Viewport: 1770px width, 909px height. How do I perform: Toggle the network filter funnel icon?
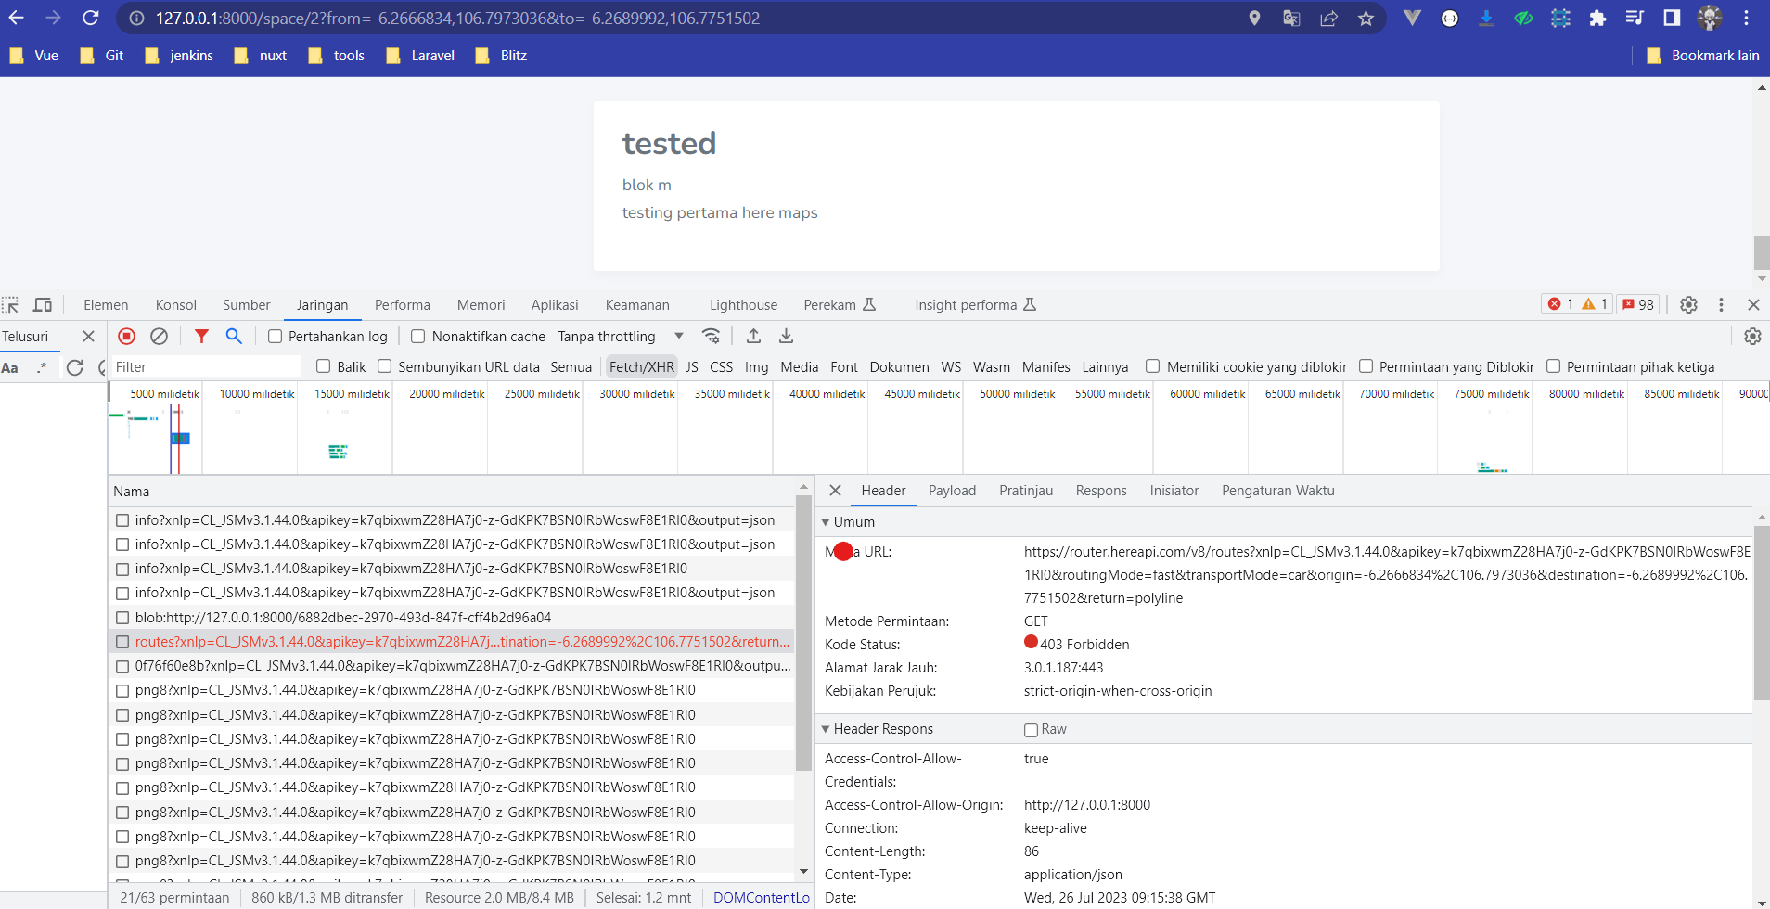(x=201, y=336)
